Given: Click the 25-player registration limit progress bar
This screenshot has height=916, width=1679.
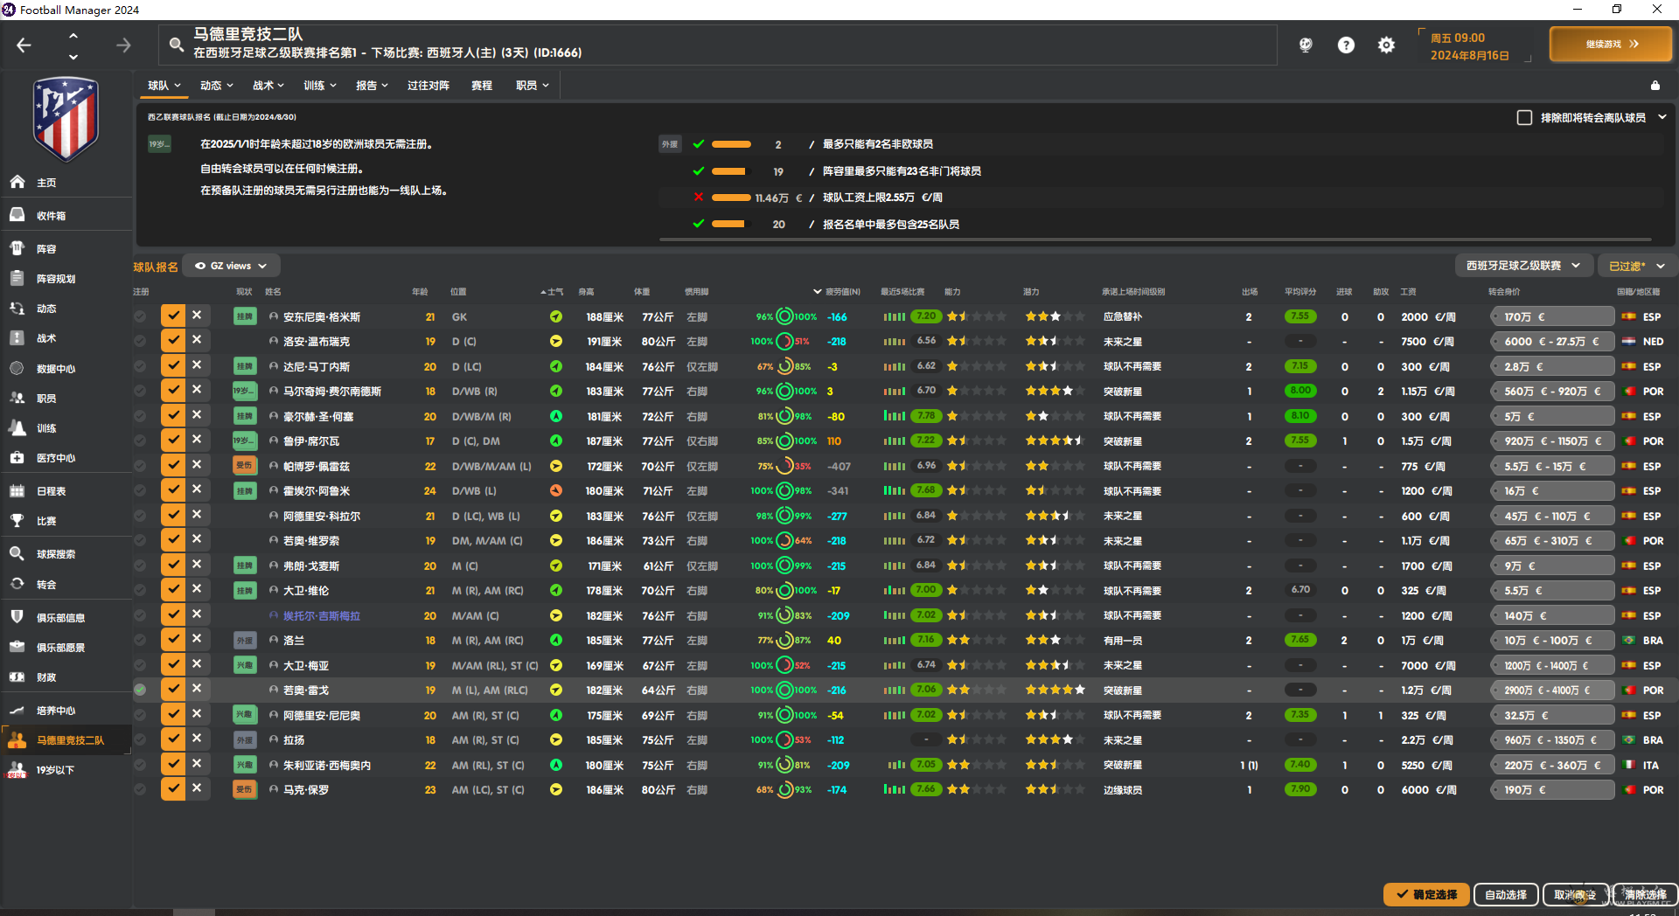Looking at the screenshot, I should click(731, 225).
